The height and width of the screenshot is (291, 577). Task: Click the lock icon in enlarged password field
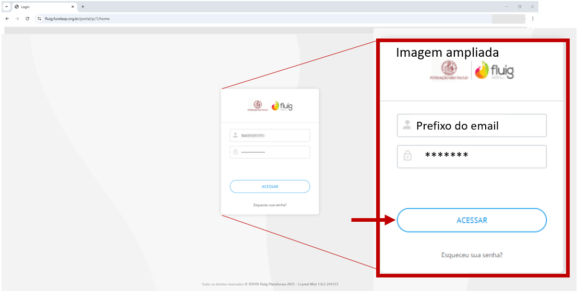pyautogui.click(x=407, y=156)
